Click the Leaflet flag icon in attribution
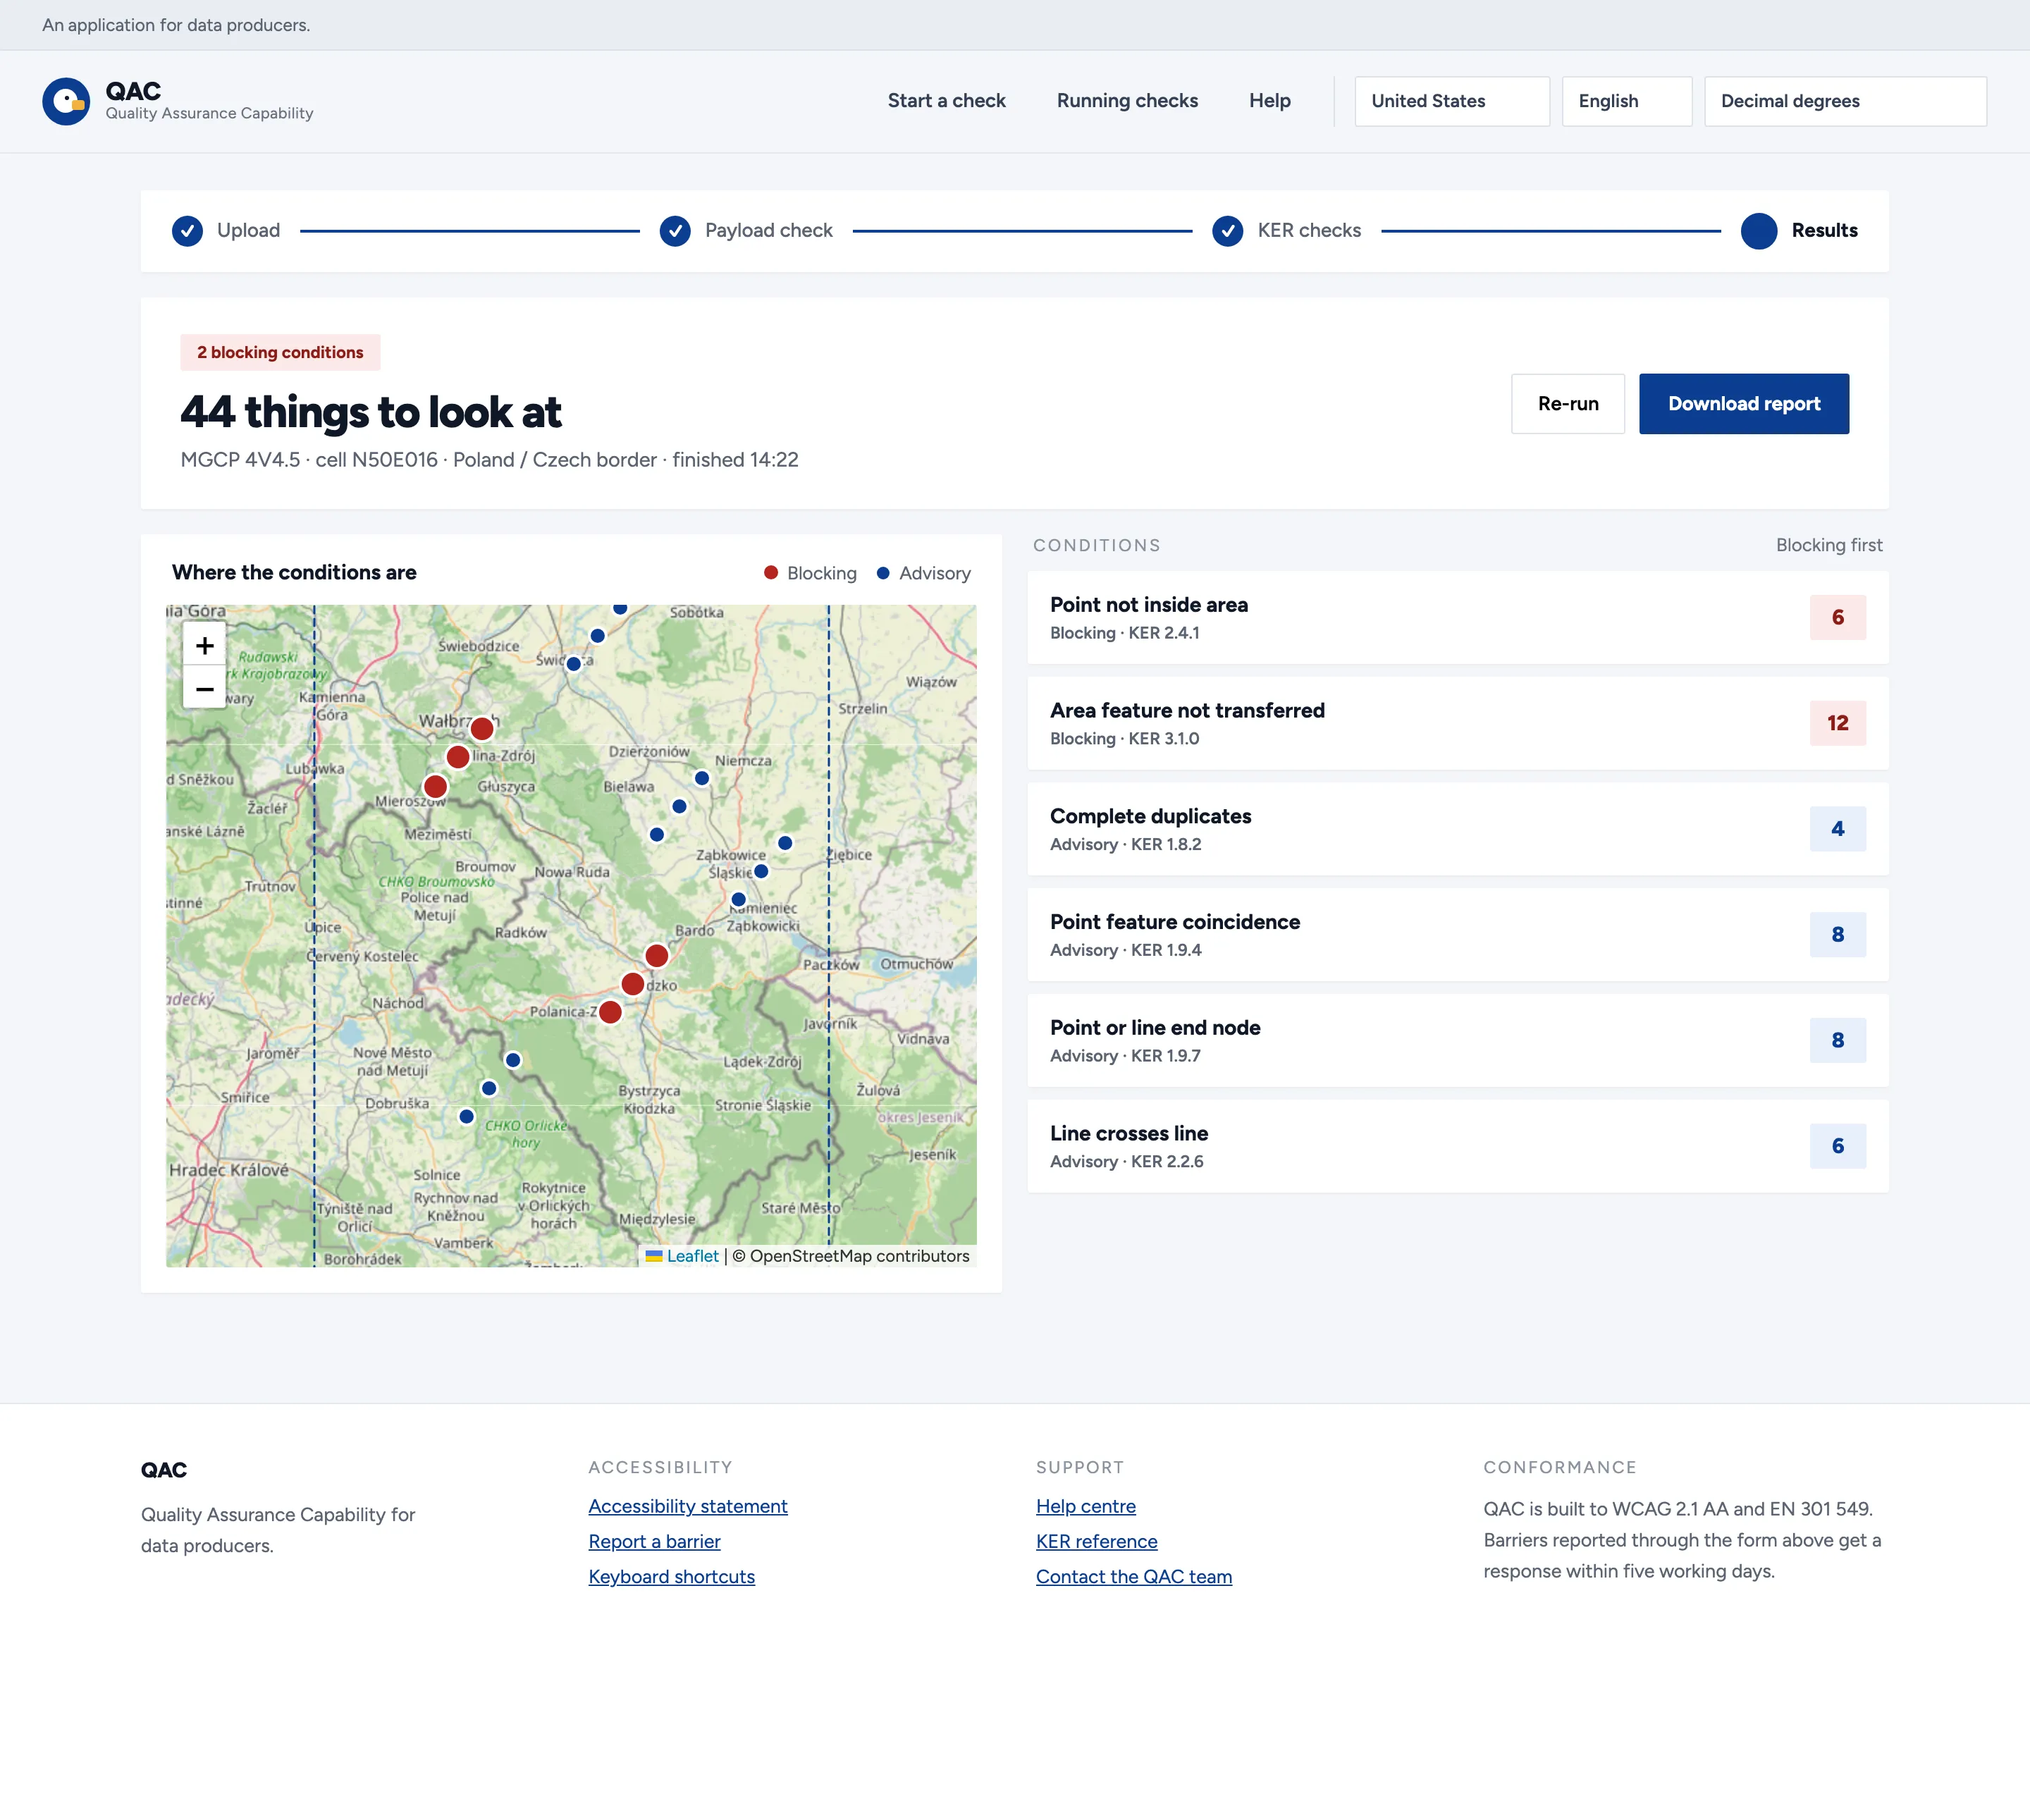 (x=654, y=1256)
